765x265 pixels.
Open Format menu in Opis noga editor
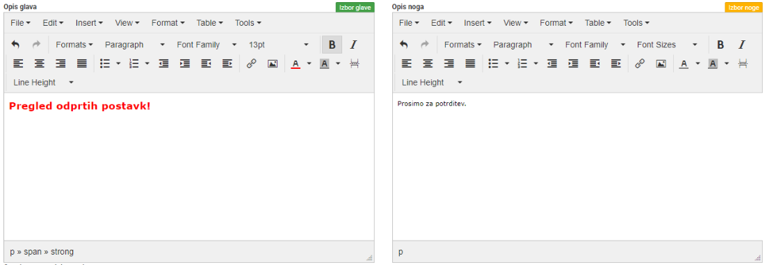(x=556, y=22)
